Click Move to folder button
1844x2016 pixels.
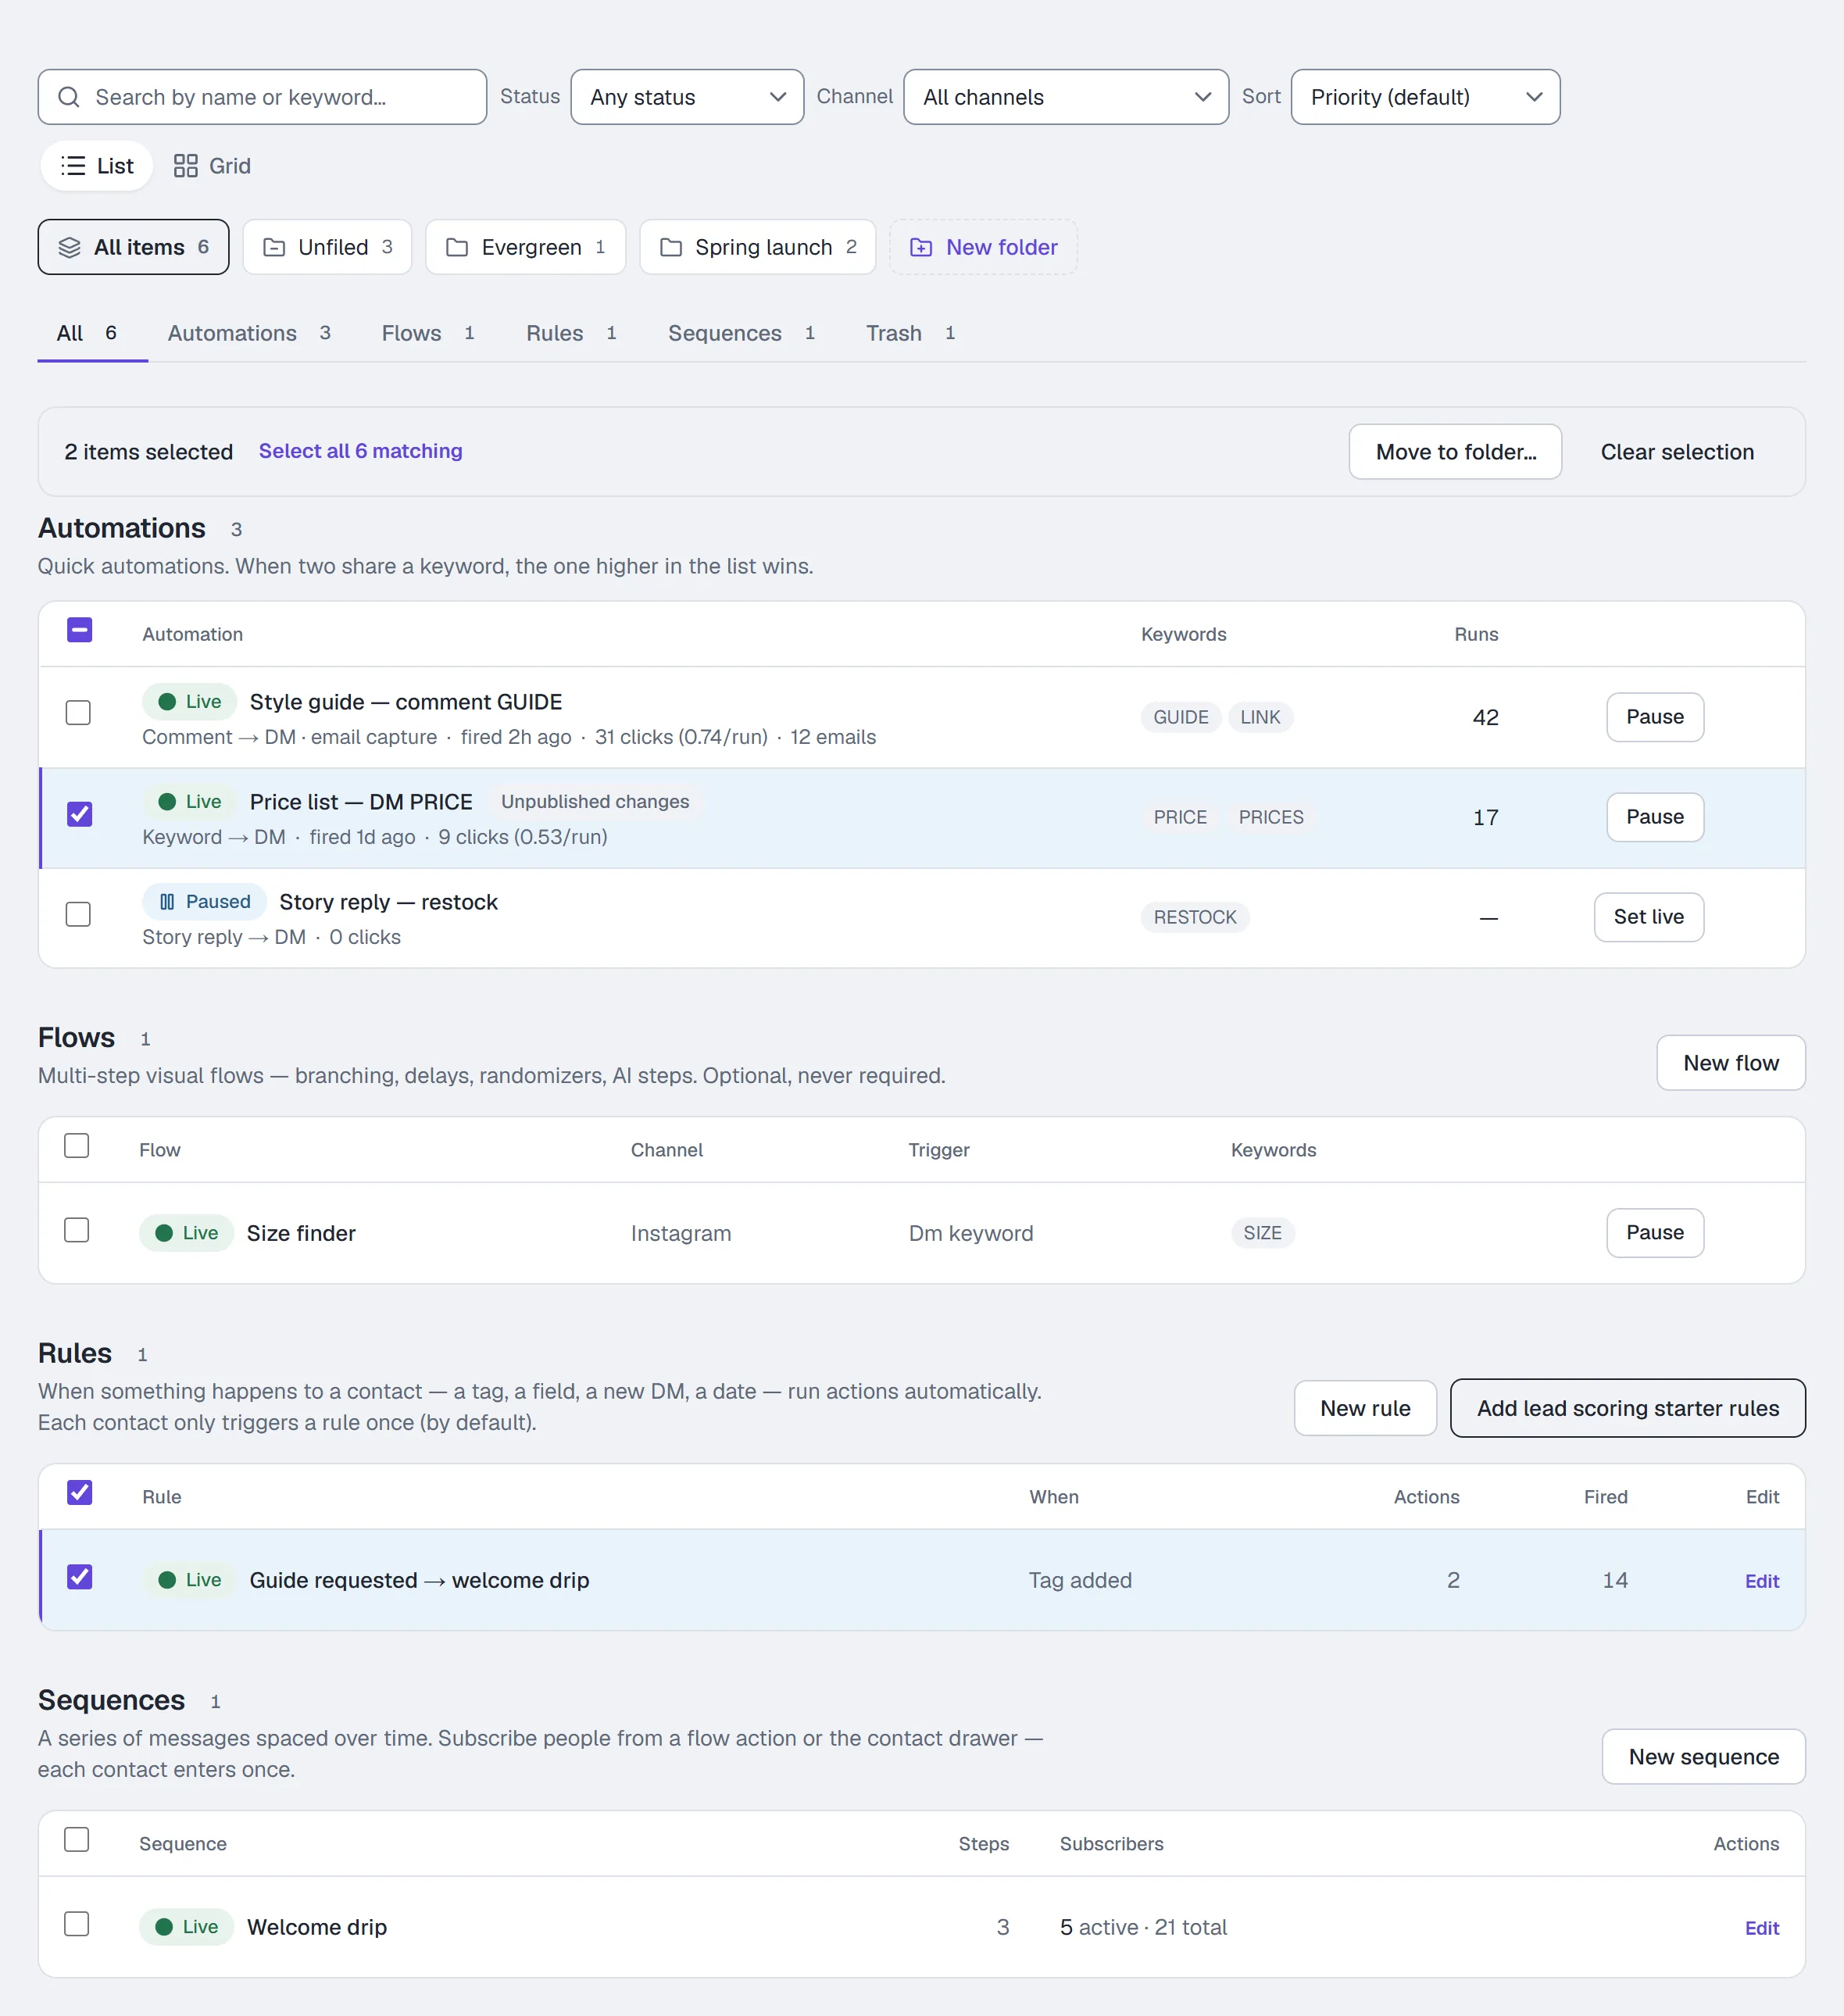[x=1455, y=452]
